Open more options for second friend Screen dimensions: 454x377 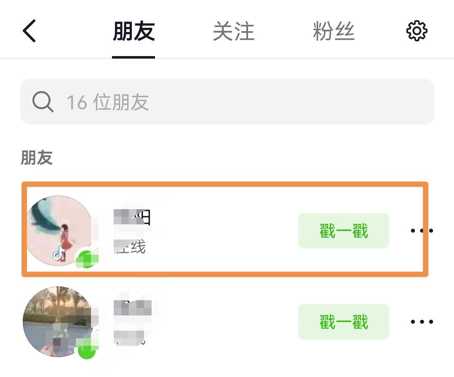422,322
